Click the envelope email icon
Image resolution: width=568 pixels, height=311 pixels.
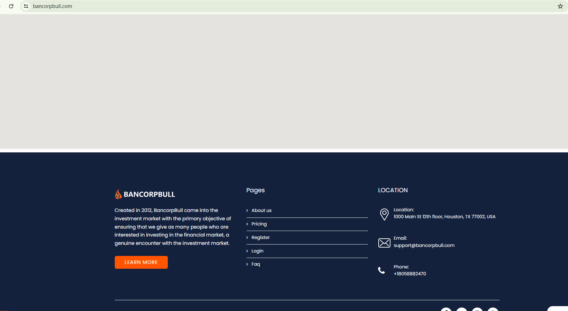click(384, 243)
